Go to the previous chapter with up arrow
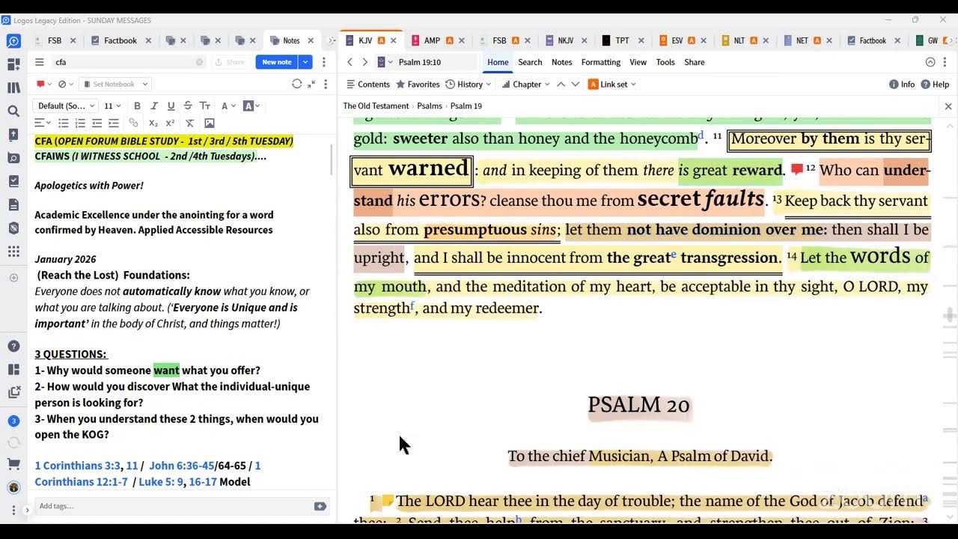The width and height of the screenshot is (958, 539). 561,84
